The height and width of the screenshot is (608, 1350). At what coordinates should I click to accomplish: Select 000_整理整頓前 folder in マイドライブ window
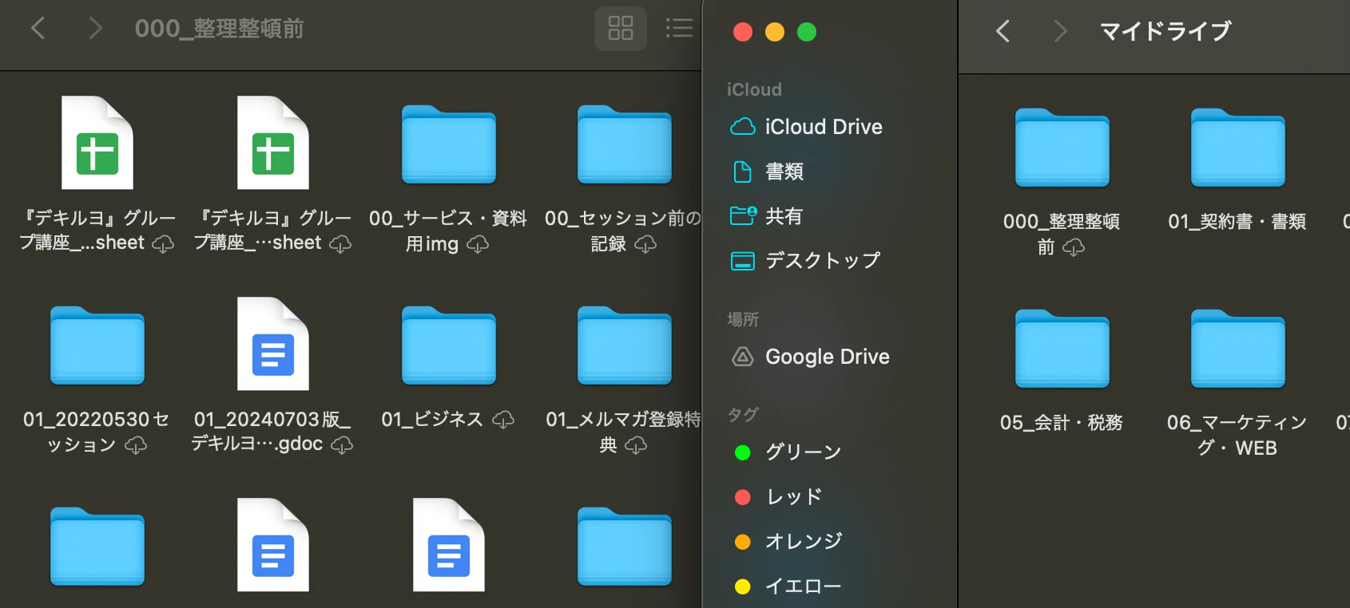1062,148
